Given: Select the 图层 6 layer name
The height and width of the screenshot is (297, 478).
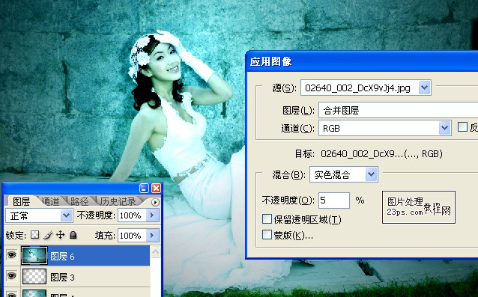Looking at the screenshot, I should click(62, 256).
